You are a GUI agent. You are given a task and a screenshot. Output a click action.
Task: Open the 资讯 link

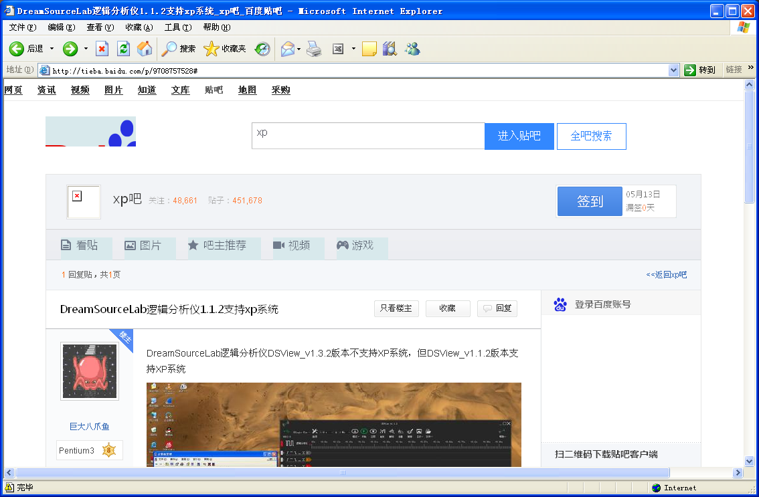[x=46, y=90]
